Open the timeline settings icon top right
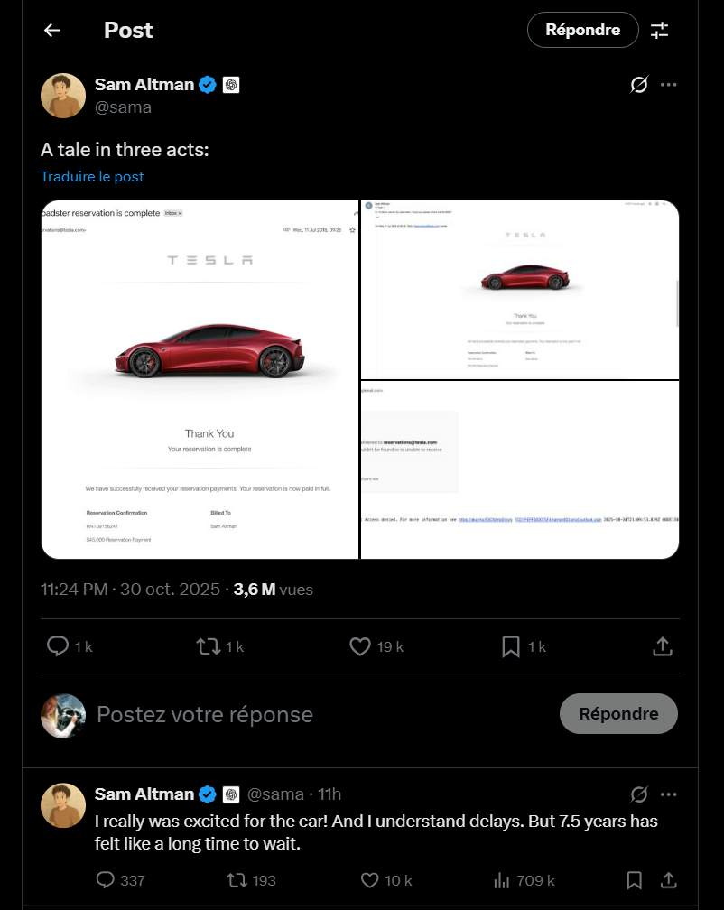Screen dimensions: 724x910 pos(659,30)
